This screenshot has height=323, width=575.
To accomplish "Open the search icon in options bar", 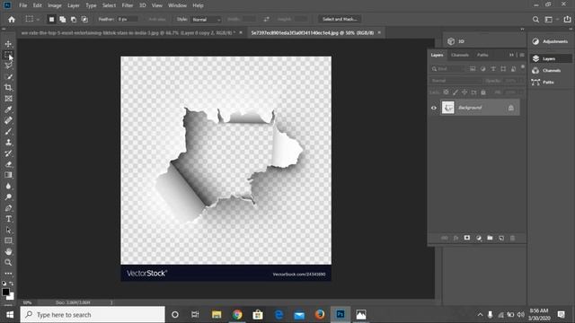I will tap(535, 20).
